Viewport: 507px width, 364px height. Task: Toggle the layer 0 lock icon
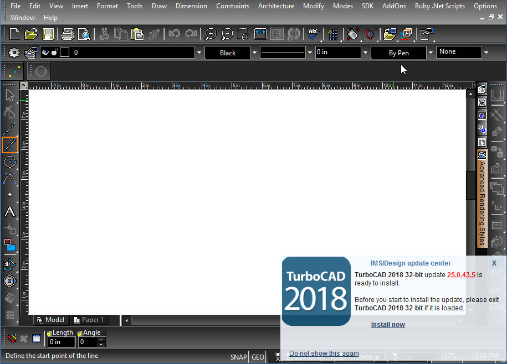[x=54, y=52]
